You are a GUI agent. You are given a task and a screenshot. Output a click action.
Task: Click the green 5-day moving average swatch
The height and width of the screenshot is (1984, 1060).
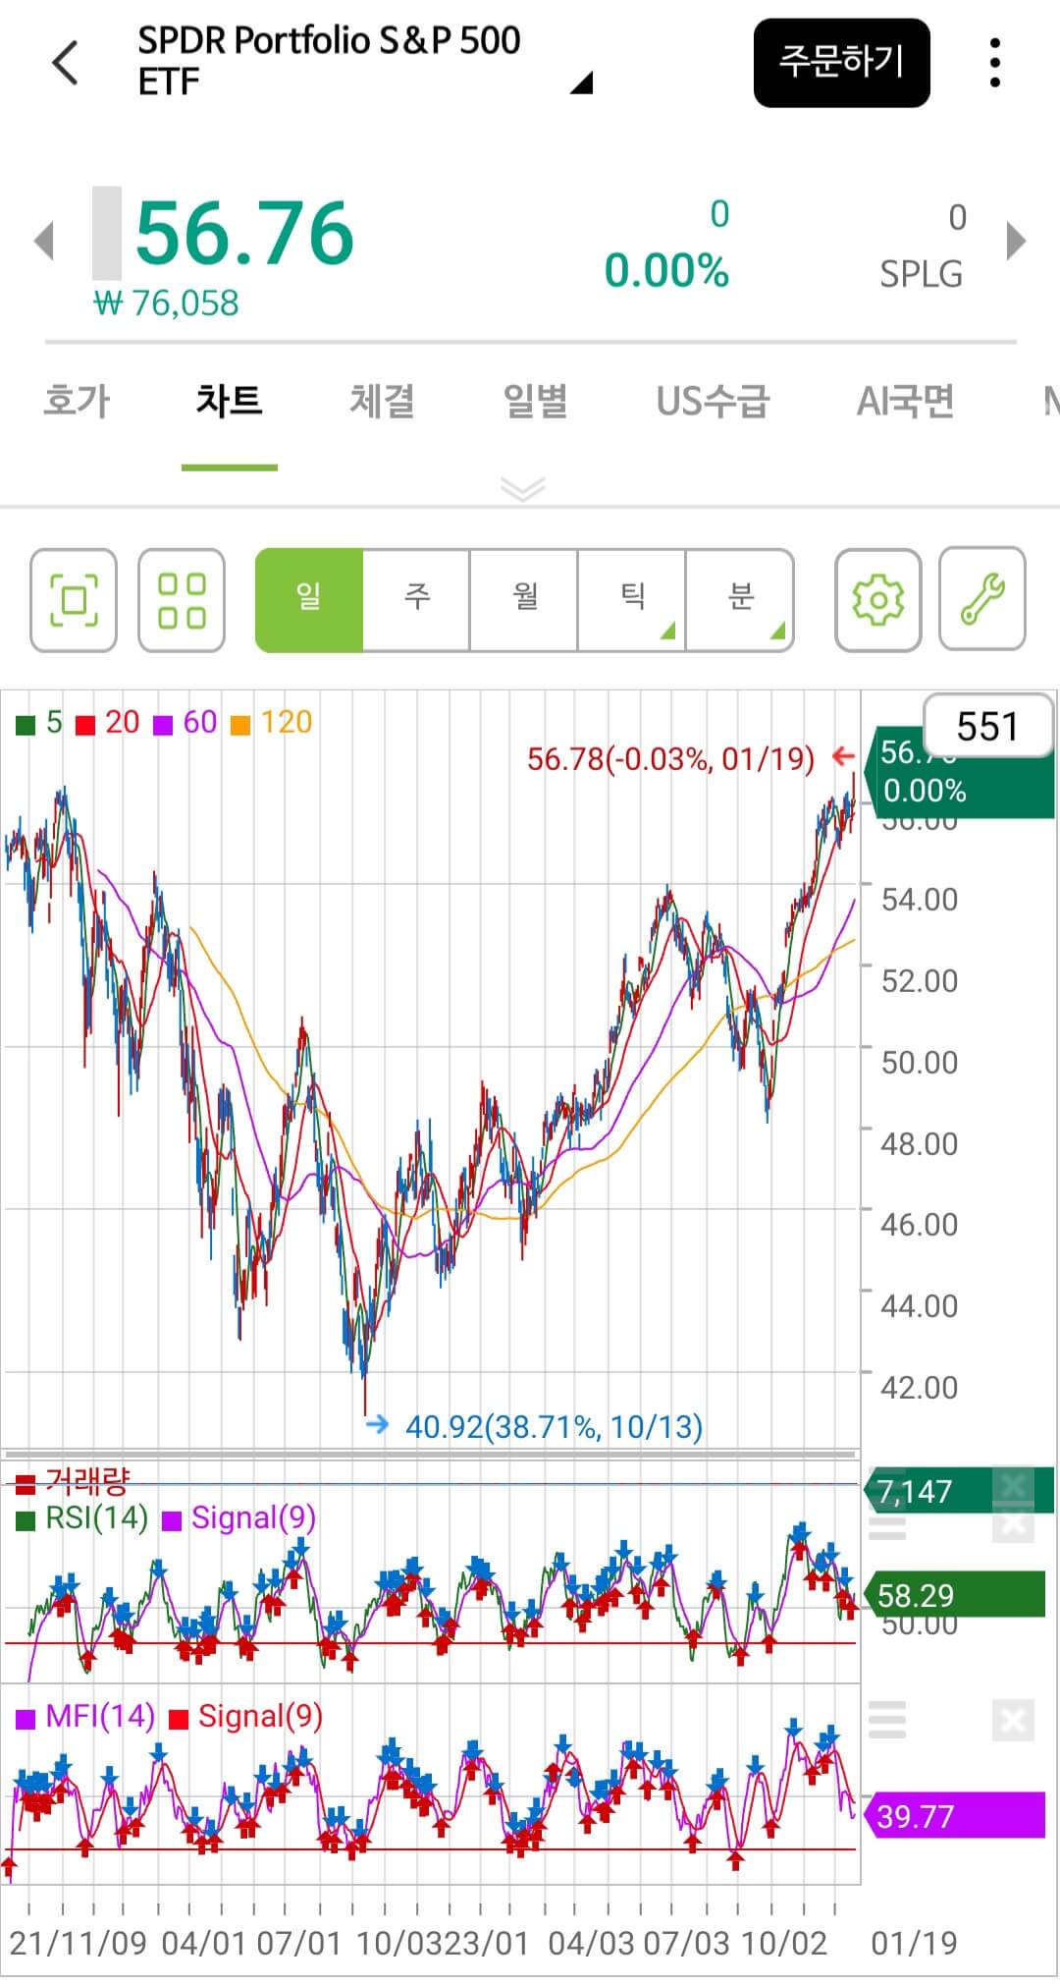(26, 725)
